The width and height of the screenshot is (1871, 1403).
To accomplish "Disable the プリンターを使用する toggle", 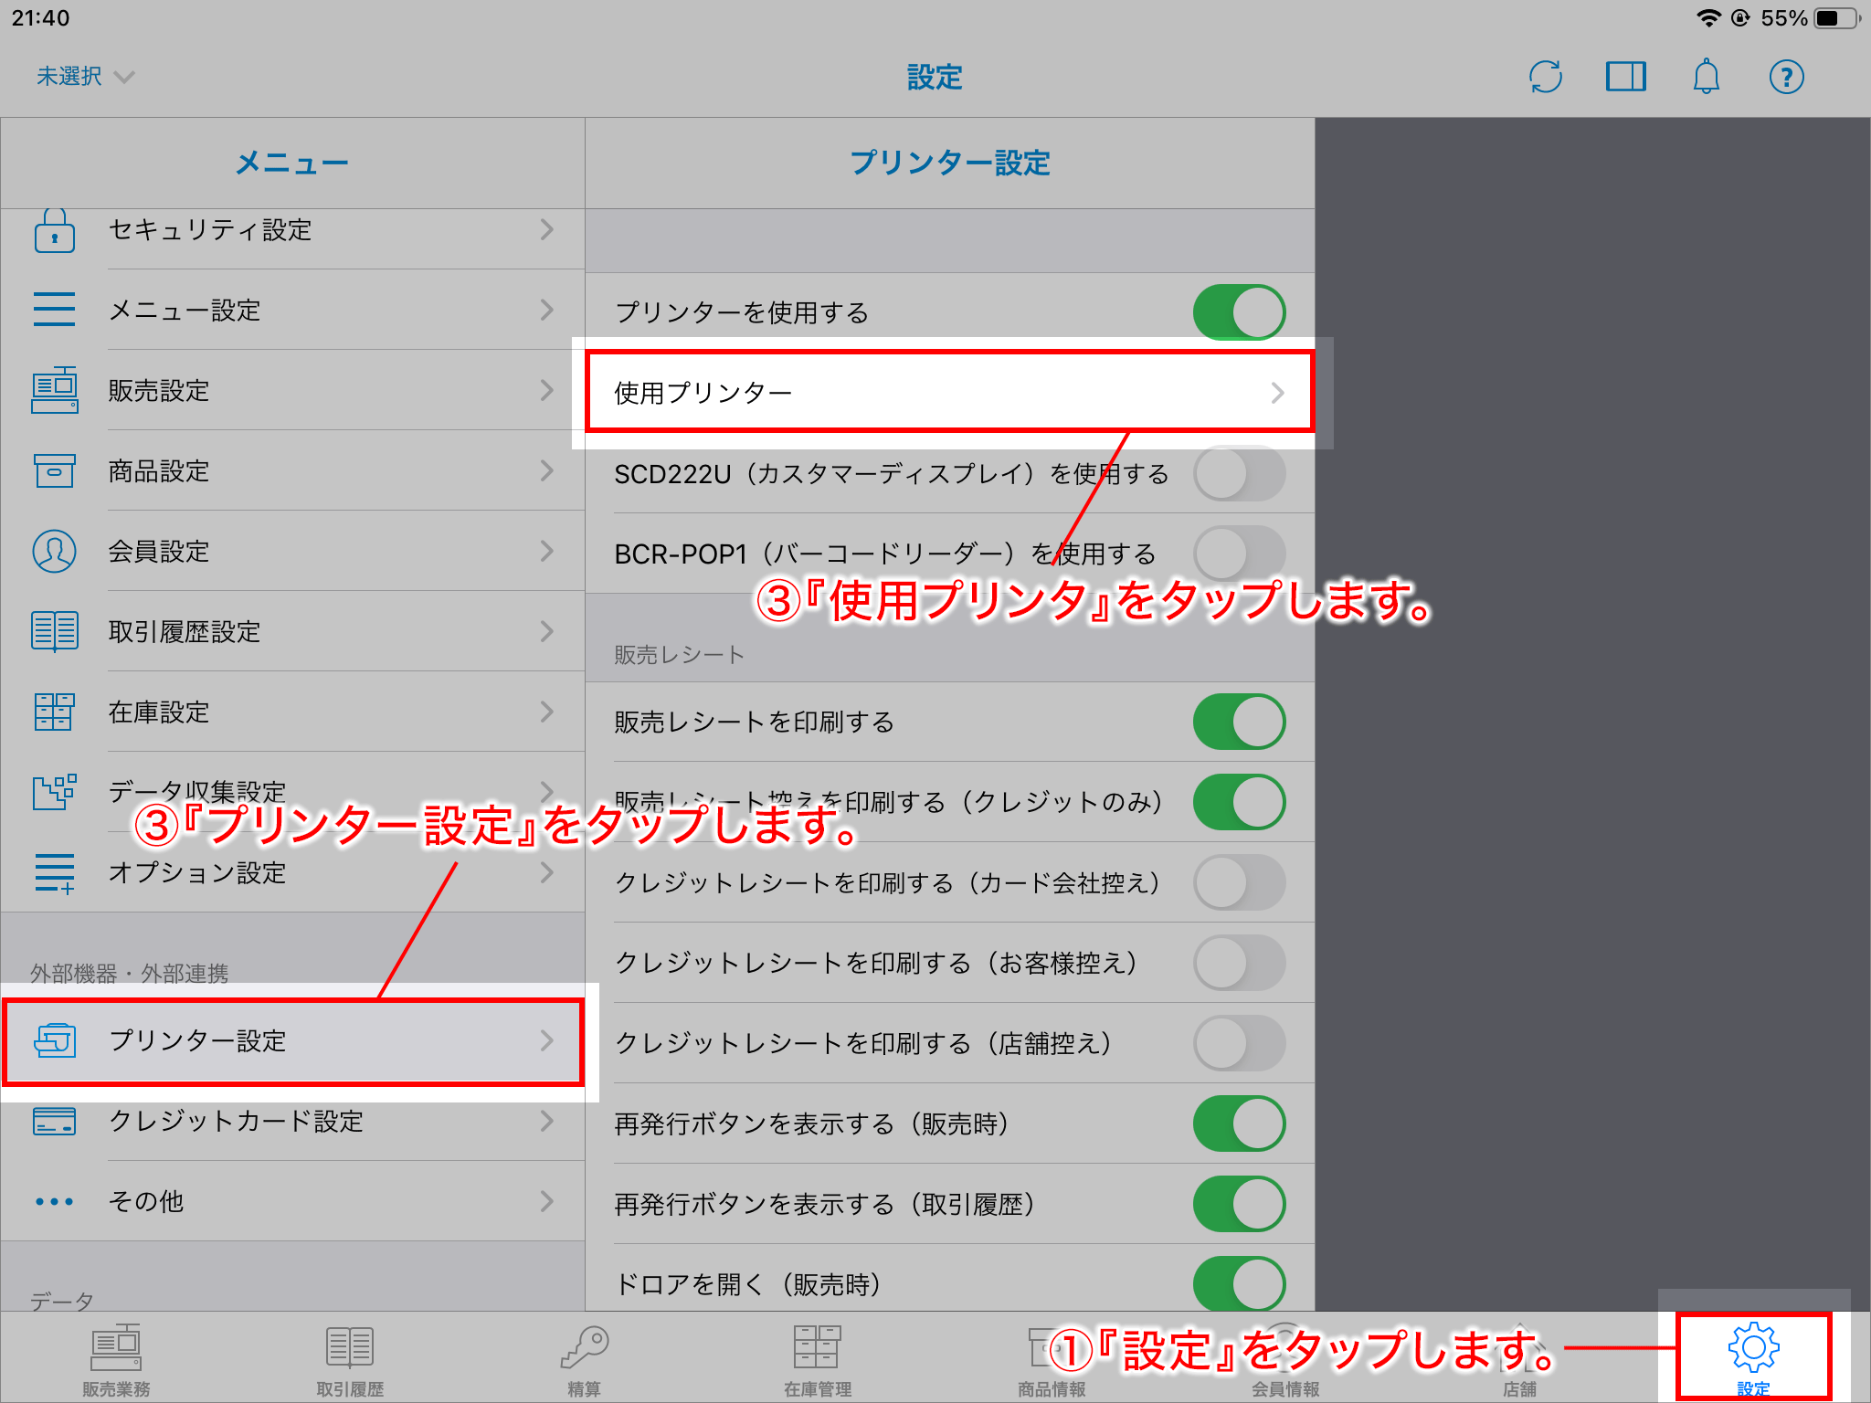I will [1240, 311].
